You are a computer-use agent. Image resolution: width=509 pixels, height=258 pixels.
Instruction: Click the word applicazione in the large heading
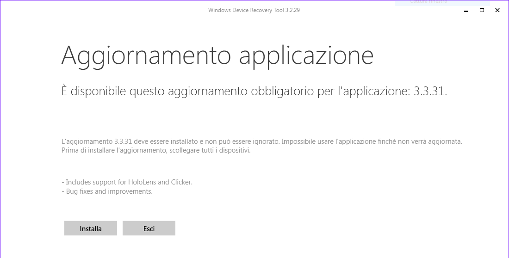(x=306, y=56)
